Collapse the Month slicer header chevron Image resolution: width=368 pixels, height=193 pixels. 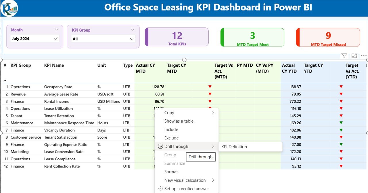coord(56,29)
